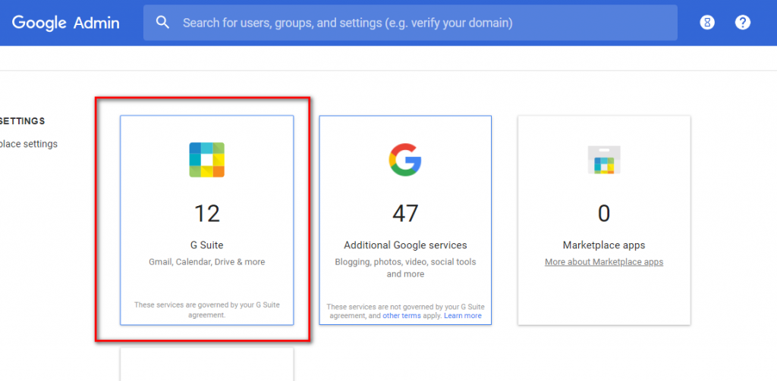The width and height of the screenshot is (777, 381).
Task: Click the Google Admin logo
Action: pos(65,23)
